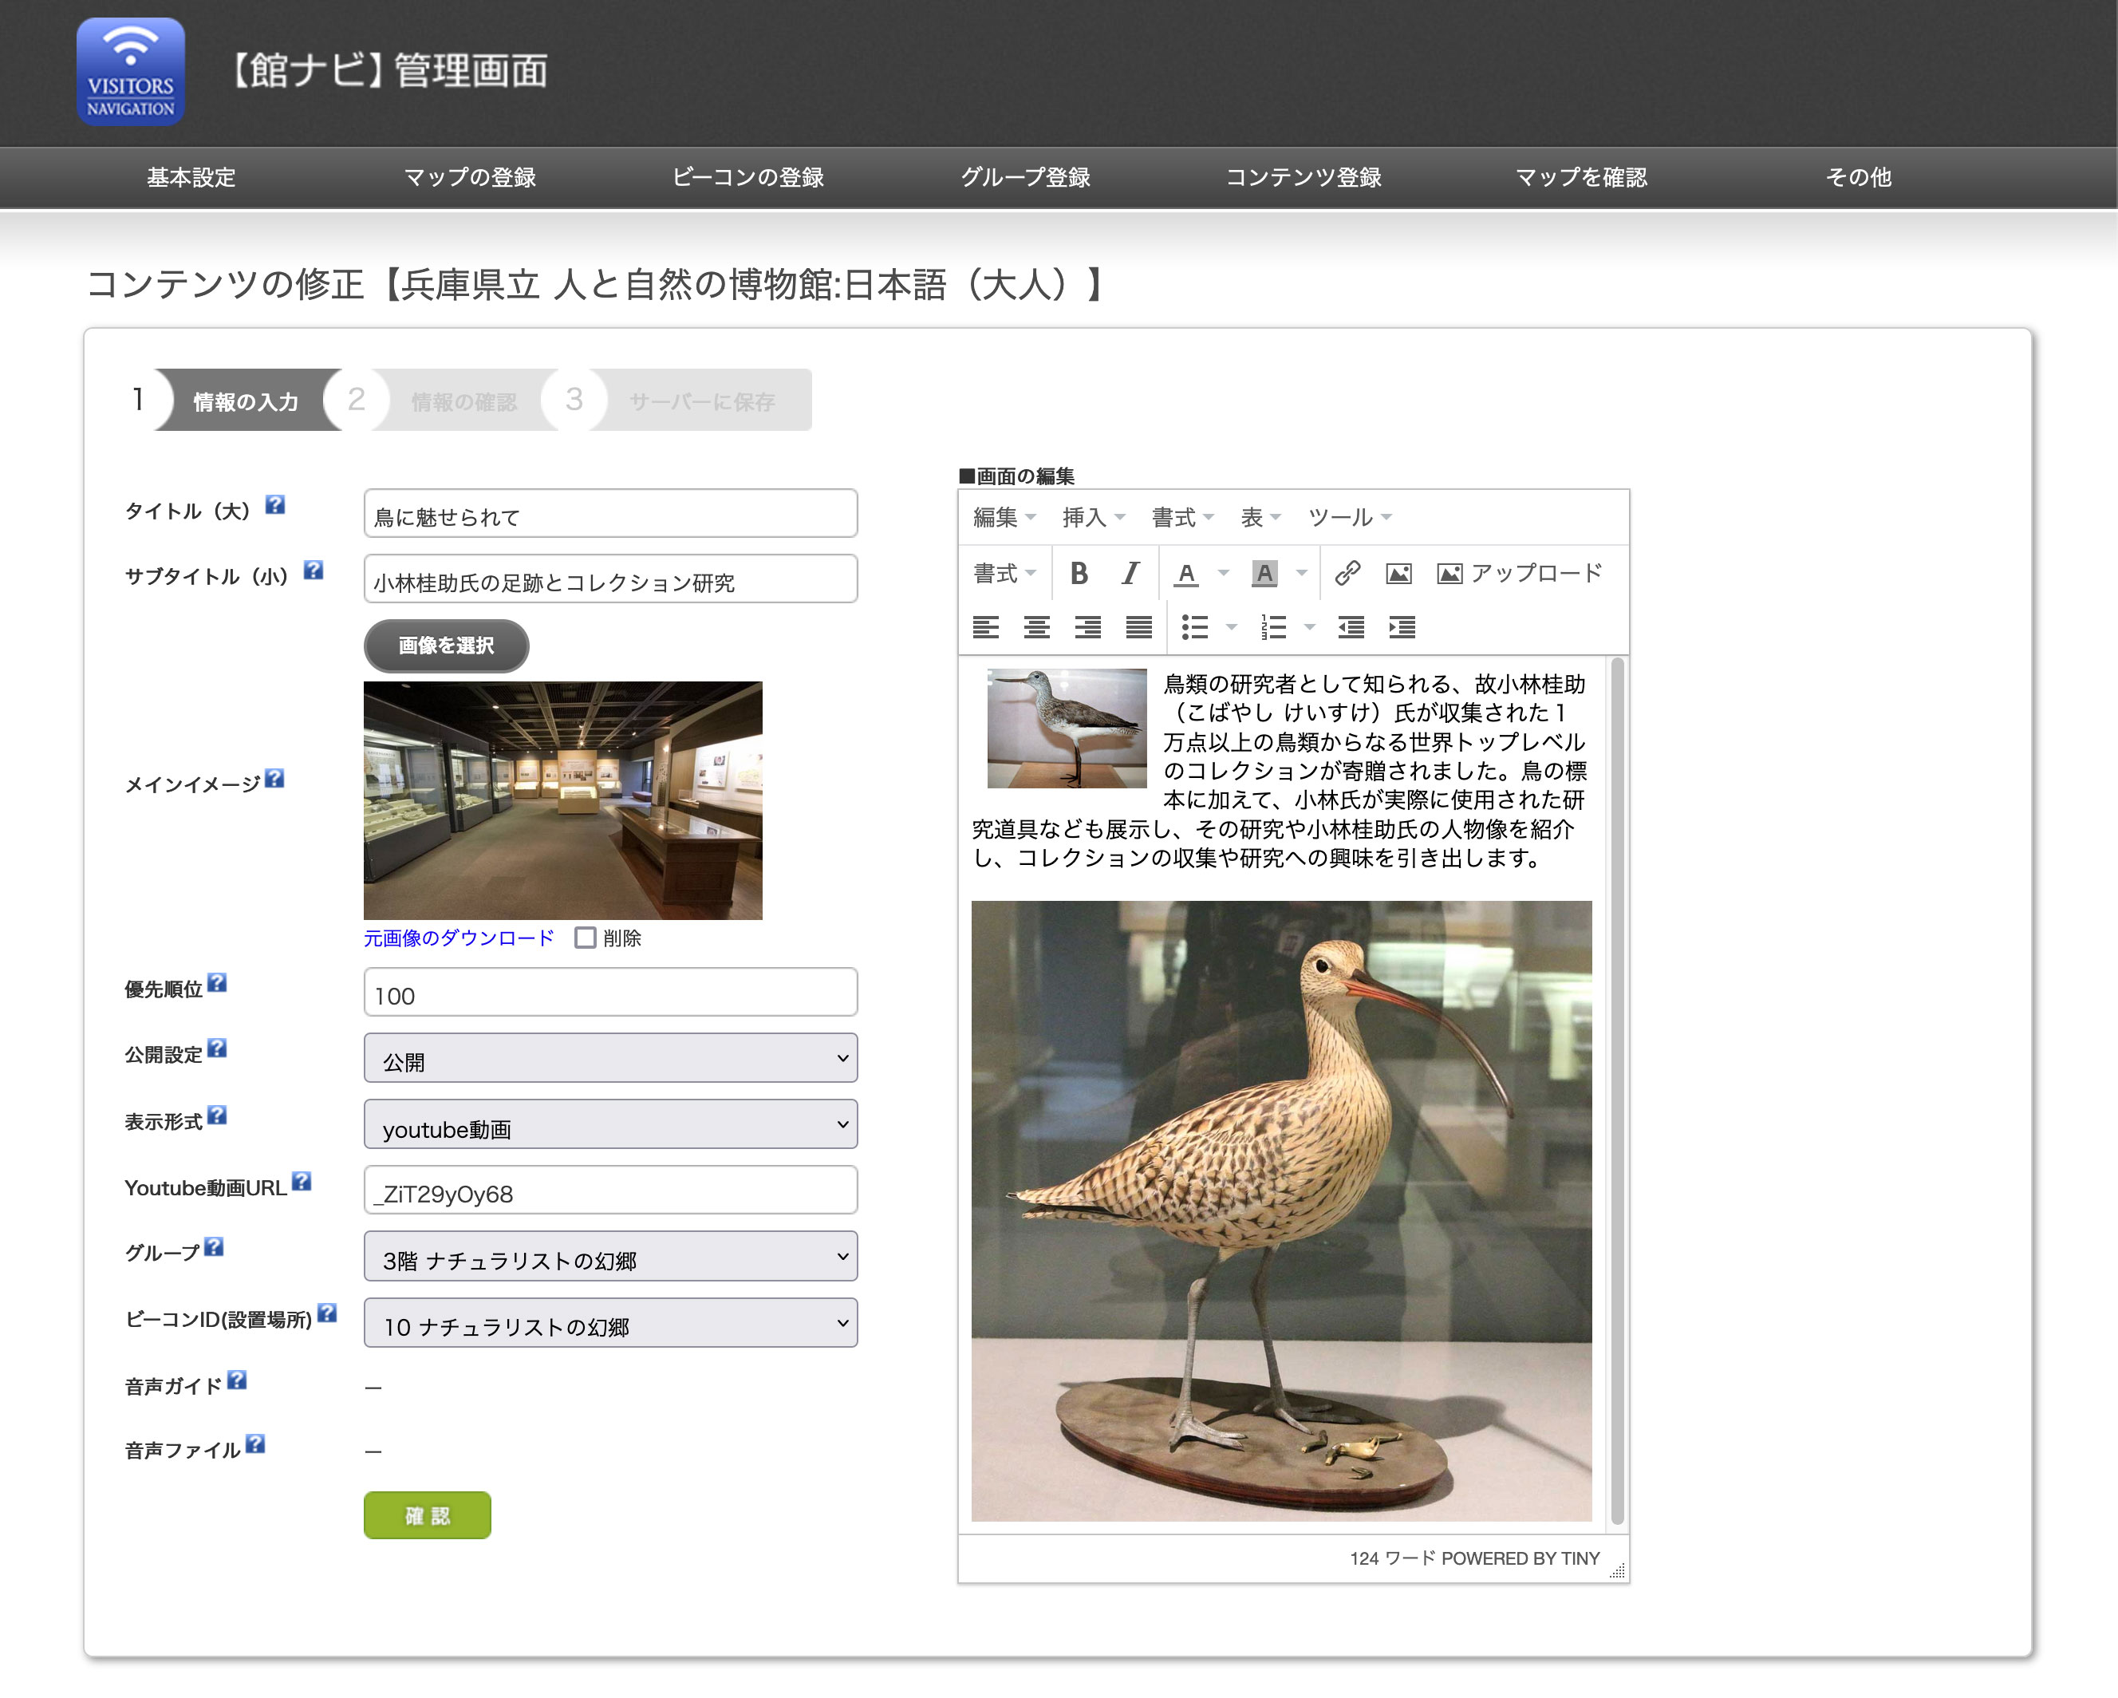Open the 表示形式 dropdown showing youtube動画
Screen dimensions: 2118x1698
tap(610, 1124)
